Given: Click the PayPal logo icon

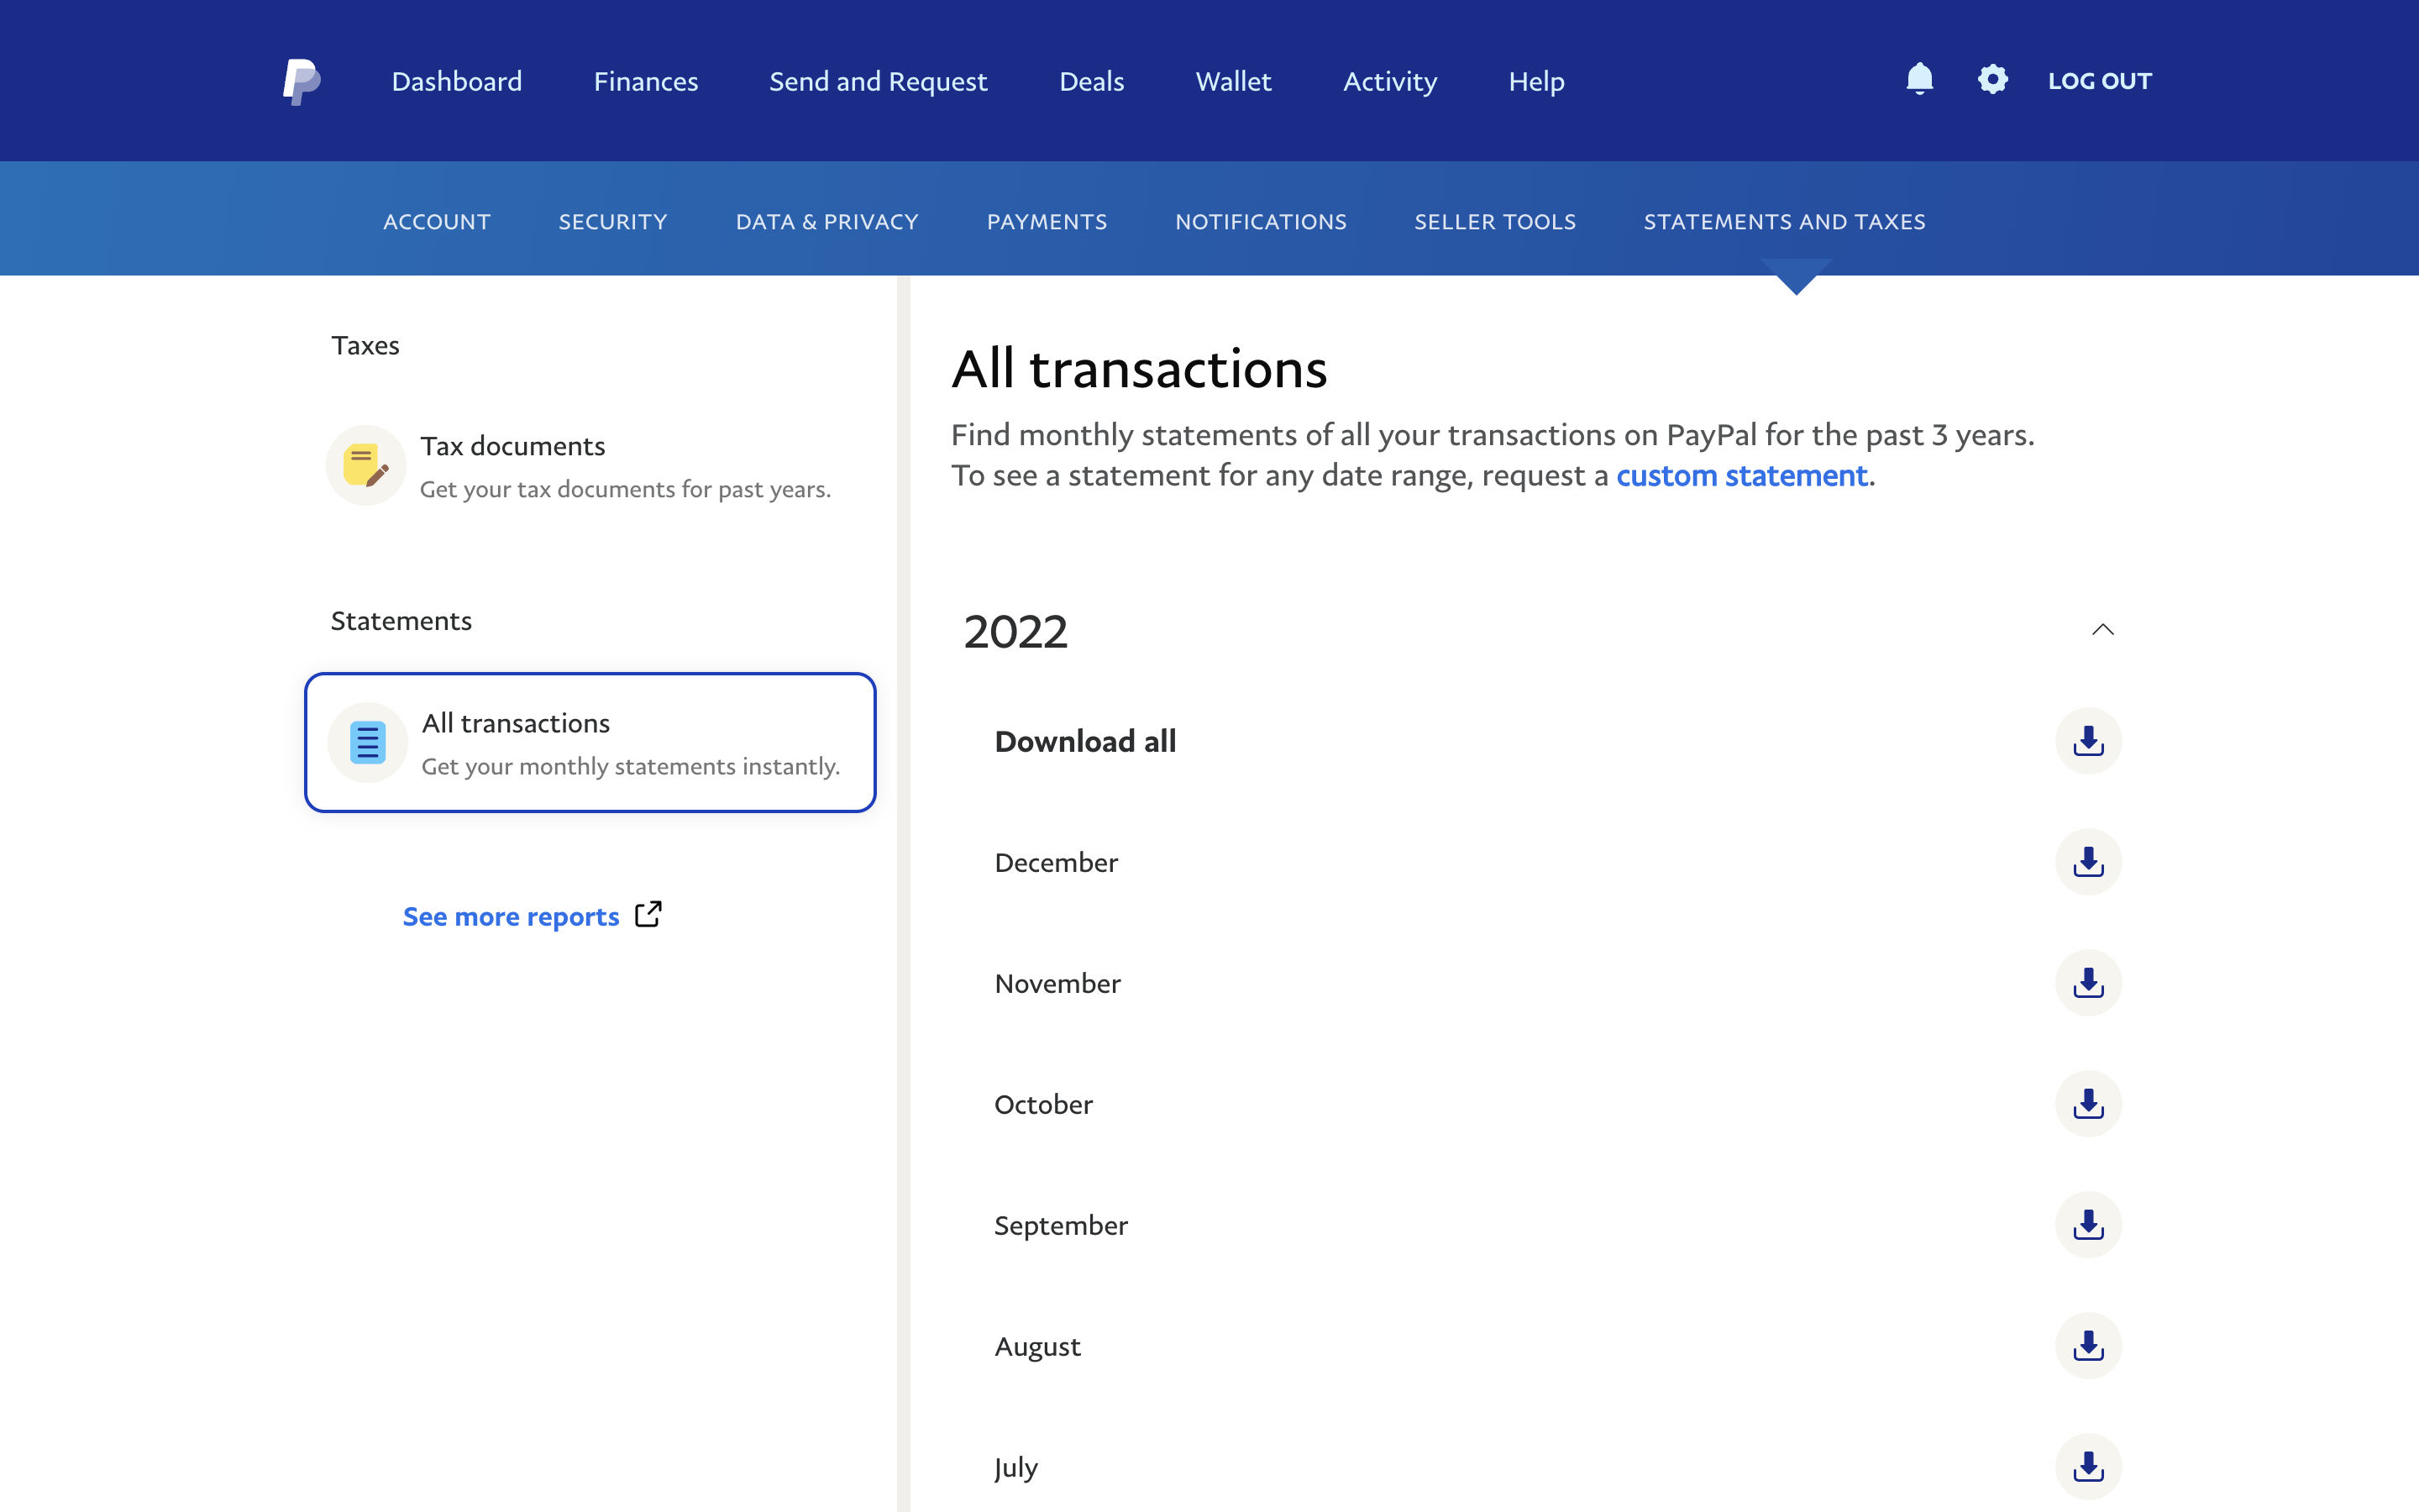Looking at the screenshot, I should 301,81.
